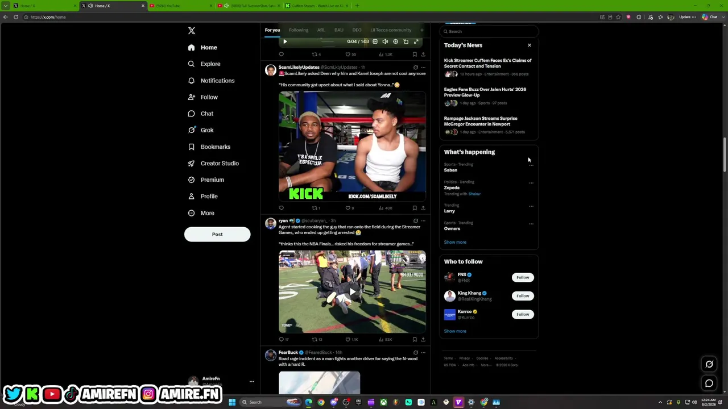Image resolution: width=728 pixels, height=409 pixels.
Task: Close the Today's News panel
Action: [530, 45]
